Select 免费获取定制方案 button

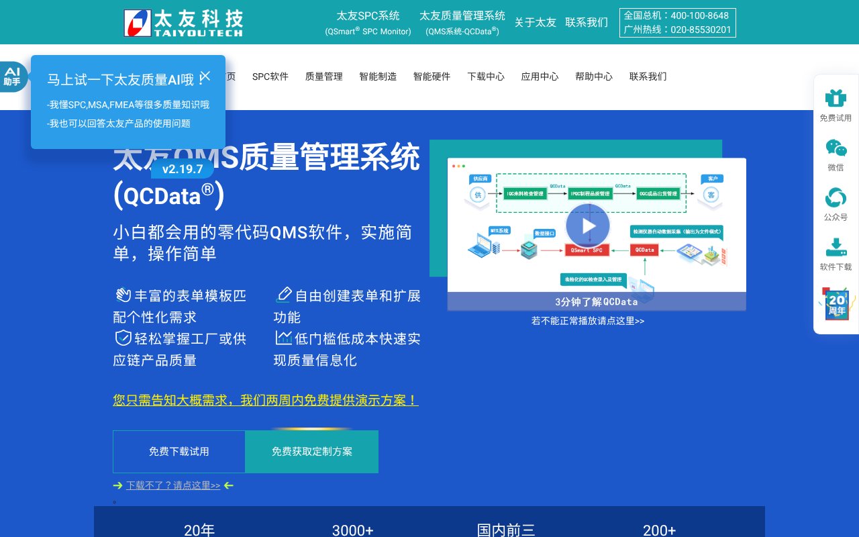tap(311, 451)
